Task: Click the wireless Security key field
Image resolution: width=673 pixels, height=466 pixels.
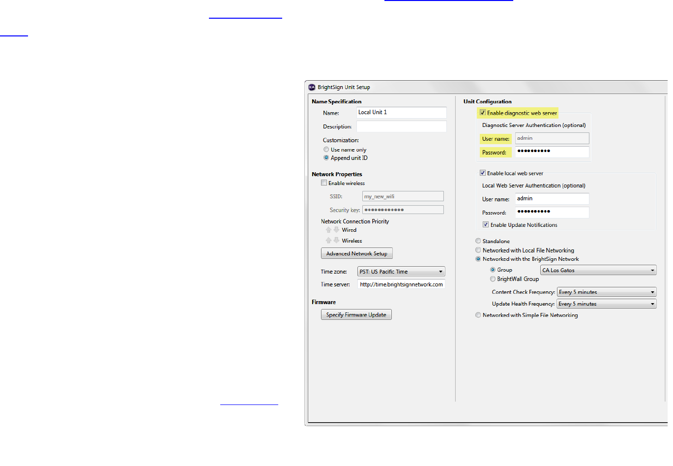Action: click(x=403, y=210)
